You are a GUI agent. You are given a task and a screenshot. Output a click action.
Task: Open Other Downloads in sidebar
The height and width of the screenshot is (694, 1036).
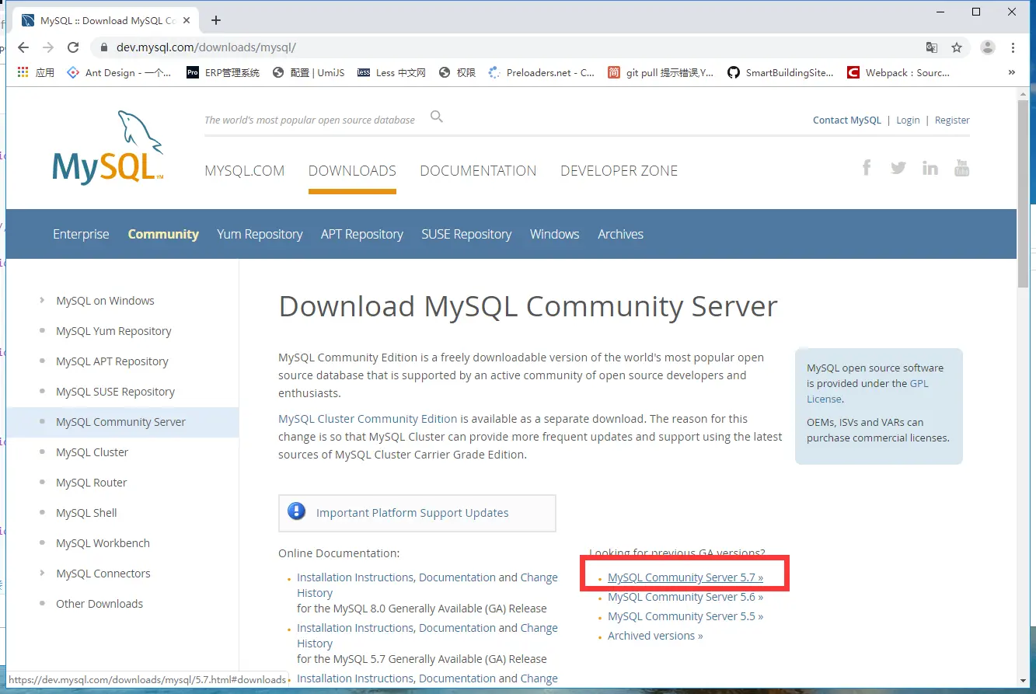pos(99,604)
